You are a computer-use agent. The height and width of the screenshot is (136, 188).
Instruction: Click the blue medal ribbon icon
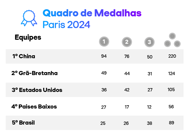29,18
